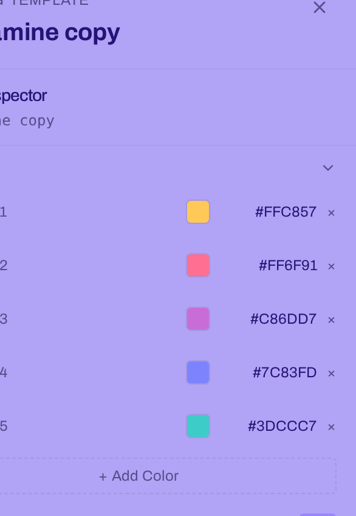Viewport: 356px width, 516px height.
Task: Select the template title ending in 'amine copy'
Action: [60, 33]
